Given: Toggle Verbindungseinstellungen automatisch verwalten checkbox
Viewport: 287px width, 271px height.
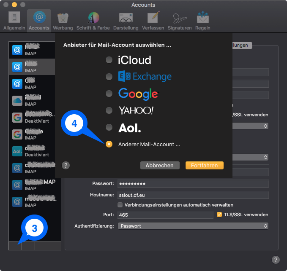Looking at the screenshot, I should click(x=120, y=205).
